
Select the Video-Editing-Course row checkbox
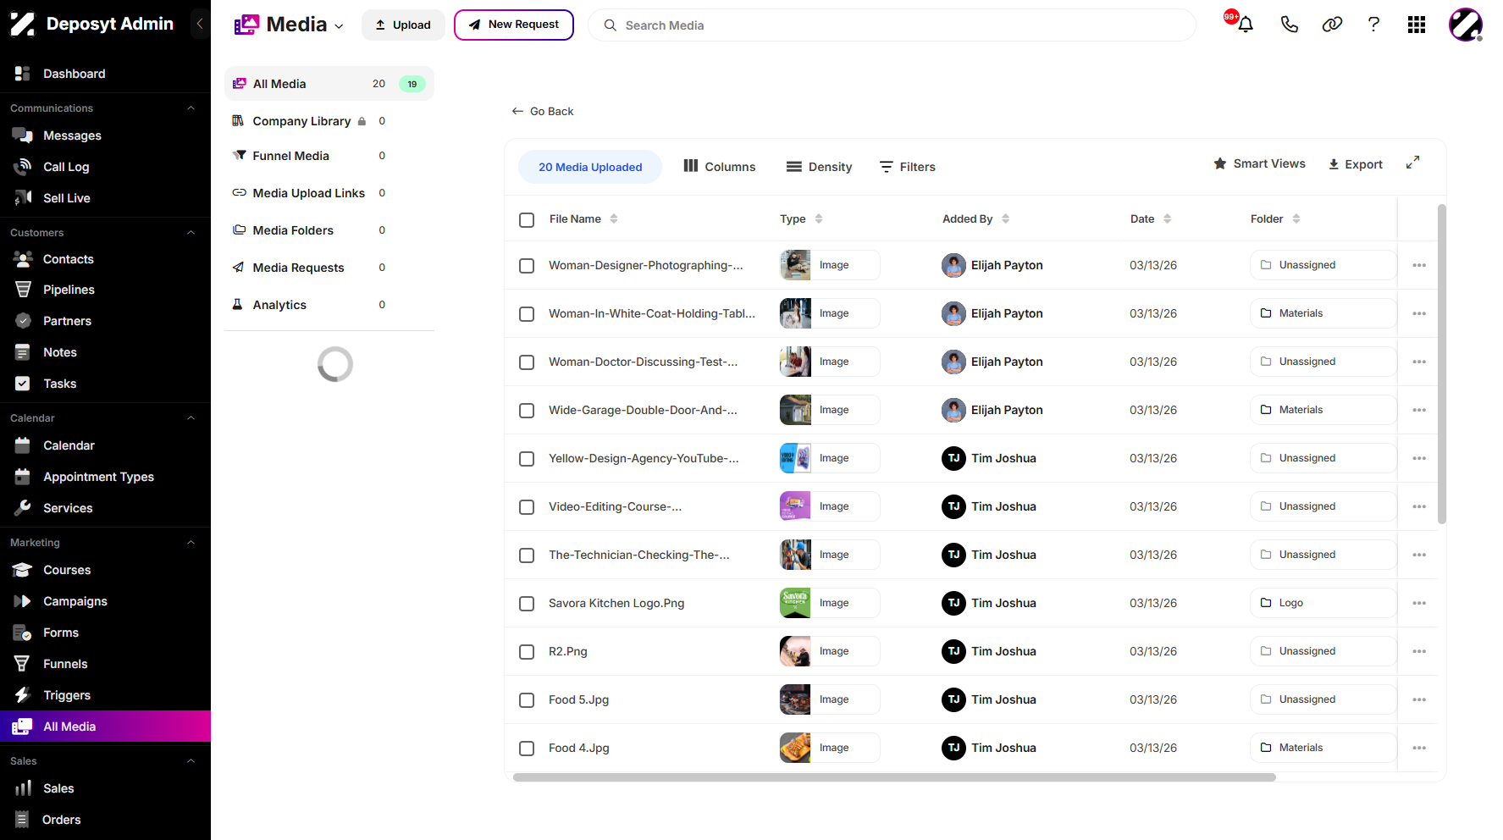pyautogui.click(x=527, y=507)
